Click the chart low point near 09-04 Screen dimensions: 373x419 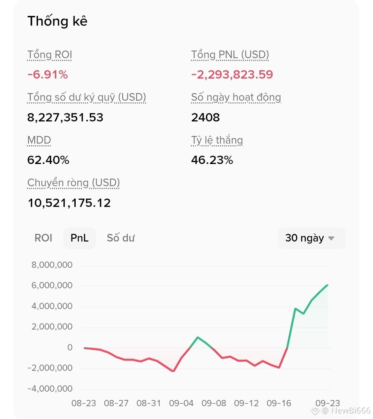(173, 371)
